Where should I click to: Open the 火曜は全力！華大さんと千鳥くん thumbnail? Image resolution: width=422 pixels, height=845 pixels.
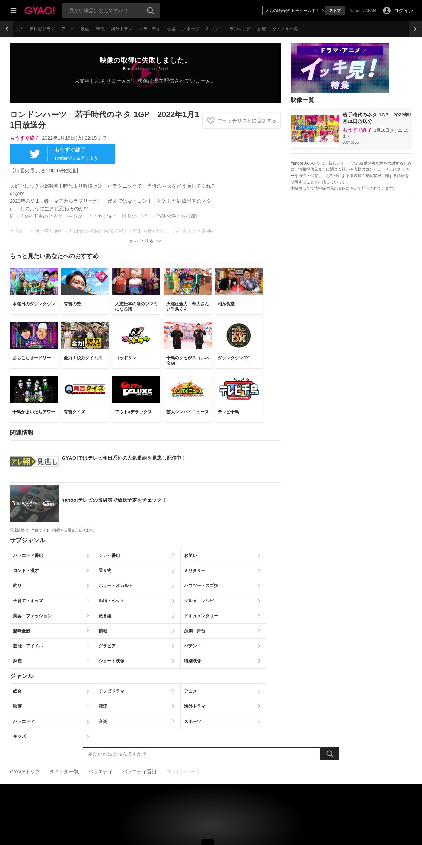point(188,281)
